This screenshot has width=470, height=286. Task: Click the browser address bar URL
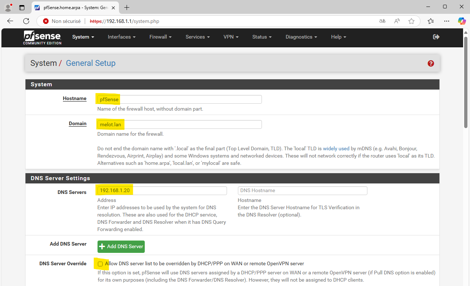[x=124, y=21]
